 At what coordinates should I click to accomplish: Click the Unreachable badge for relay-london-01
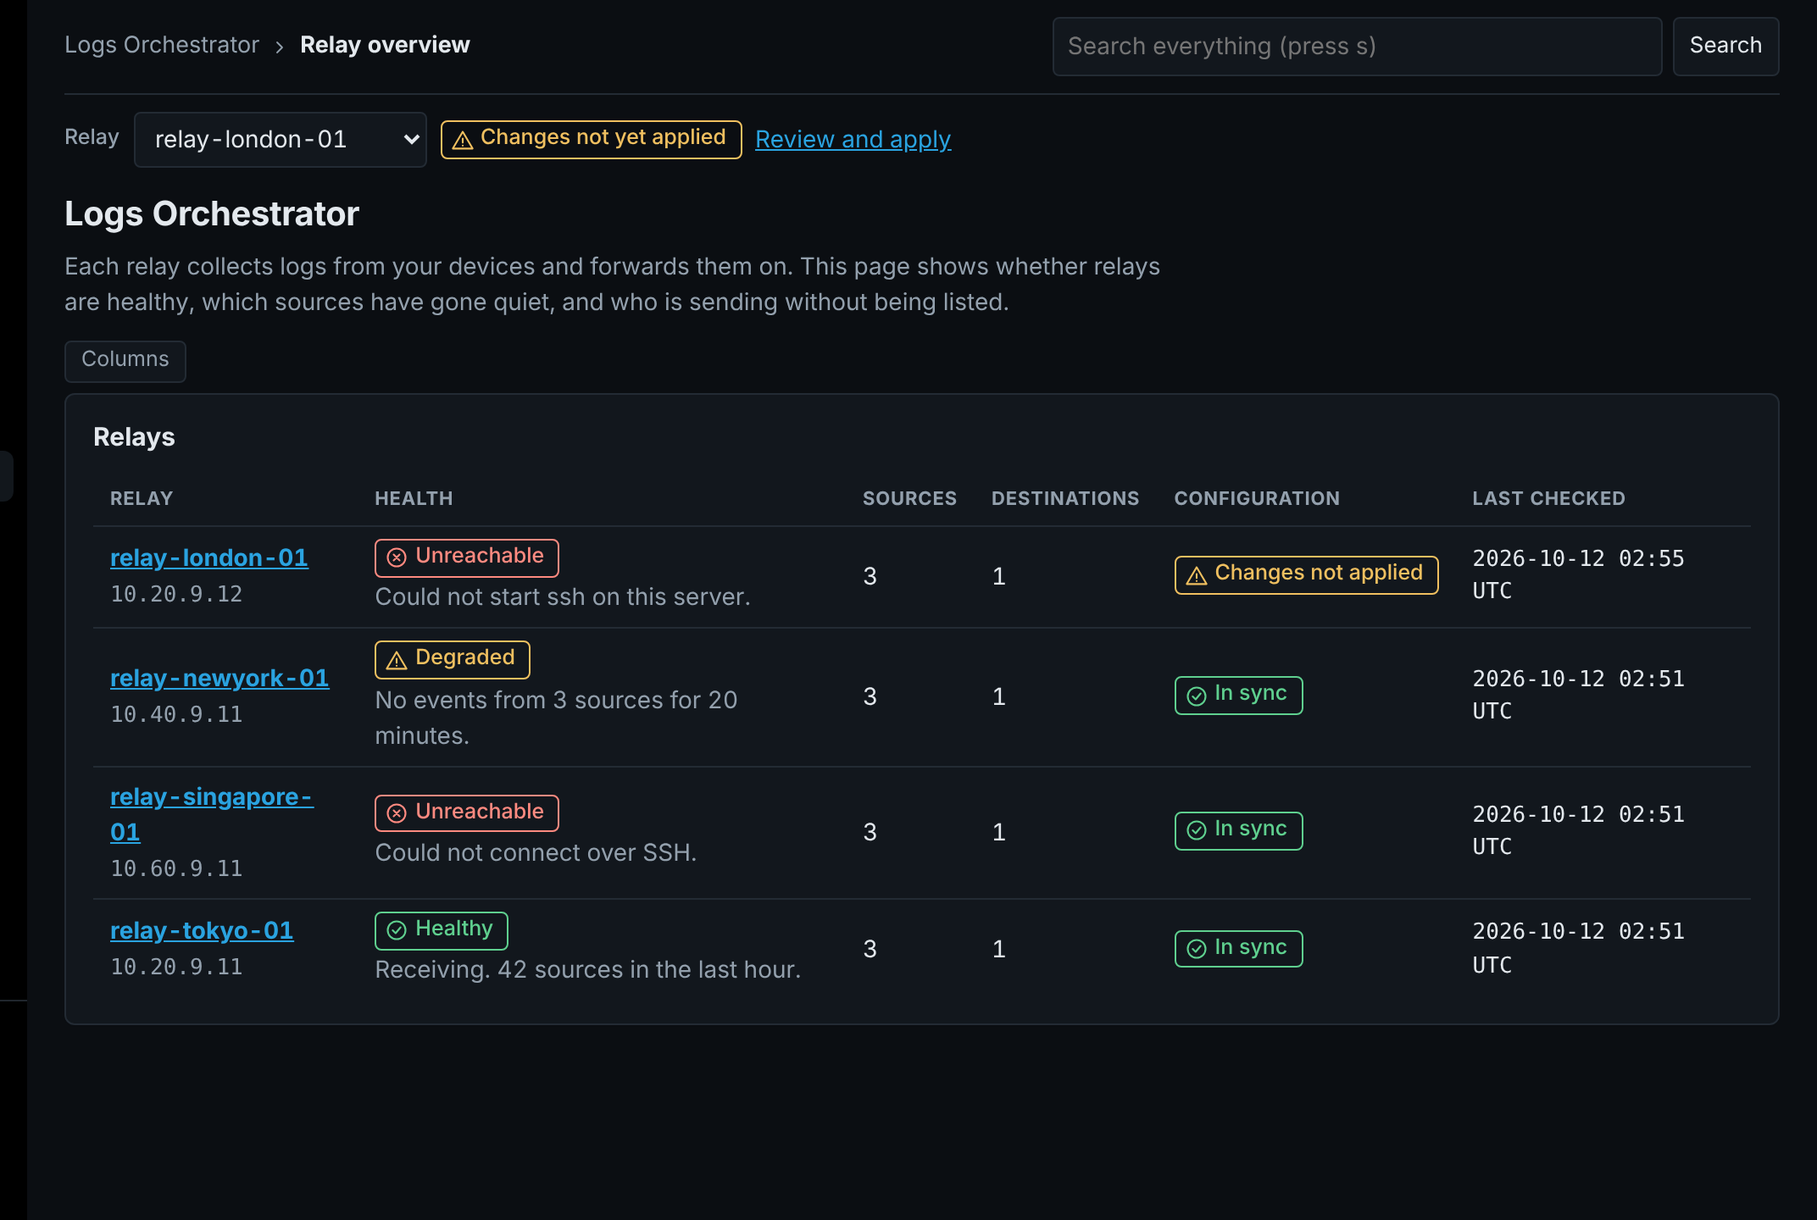467,557
